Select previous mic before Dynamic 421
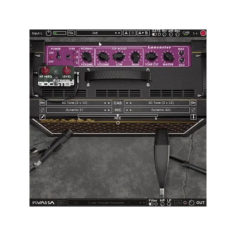 (x=127, y=110)
